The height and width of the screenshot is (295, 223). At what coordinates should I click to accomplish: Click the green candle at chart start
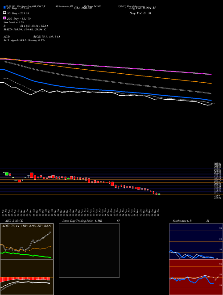tap(7, 174)
